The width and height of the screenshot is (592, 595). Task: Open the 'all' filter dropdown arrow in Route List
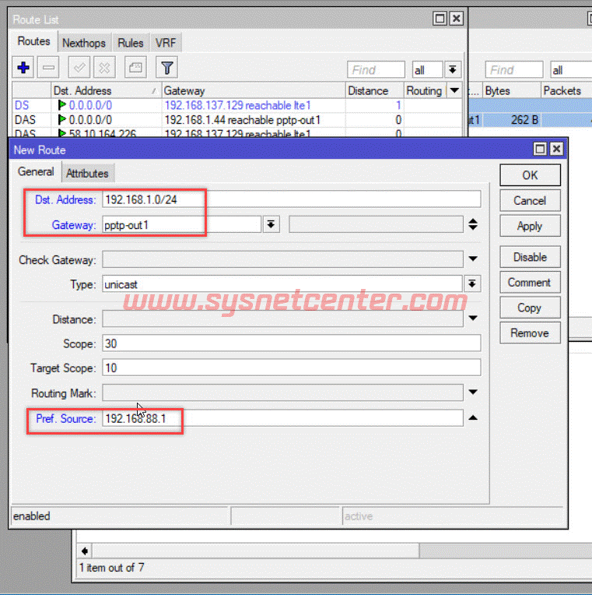453,70
